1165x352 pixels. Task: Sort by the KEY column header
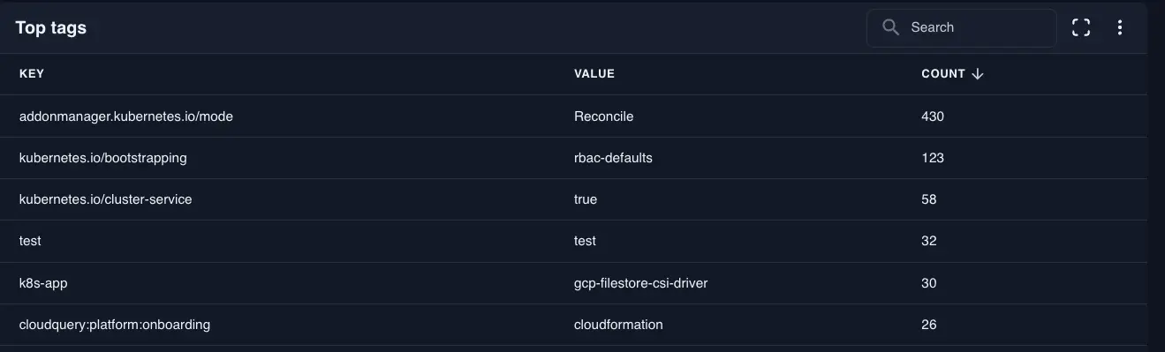[x=32, y=74]
